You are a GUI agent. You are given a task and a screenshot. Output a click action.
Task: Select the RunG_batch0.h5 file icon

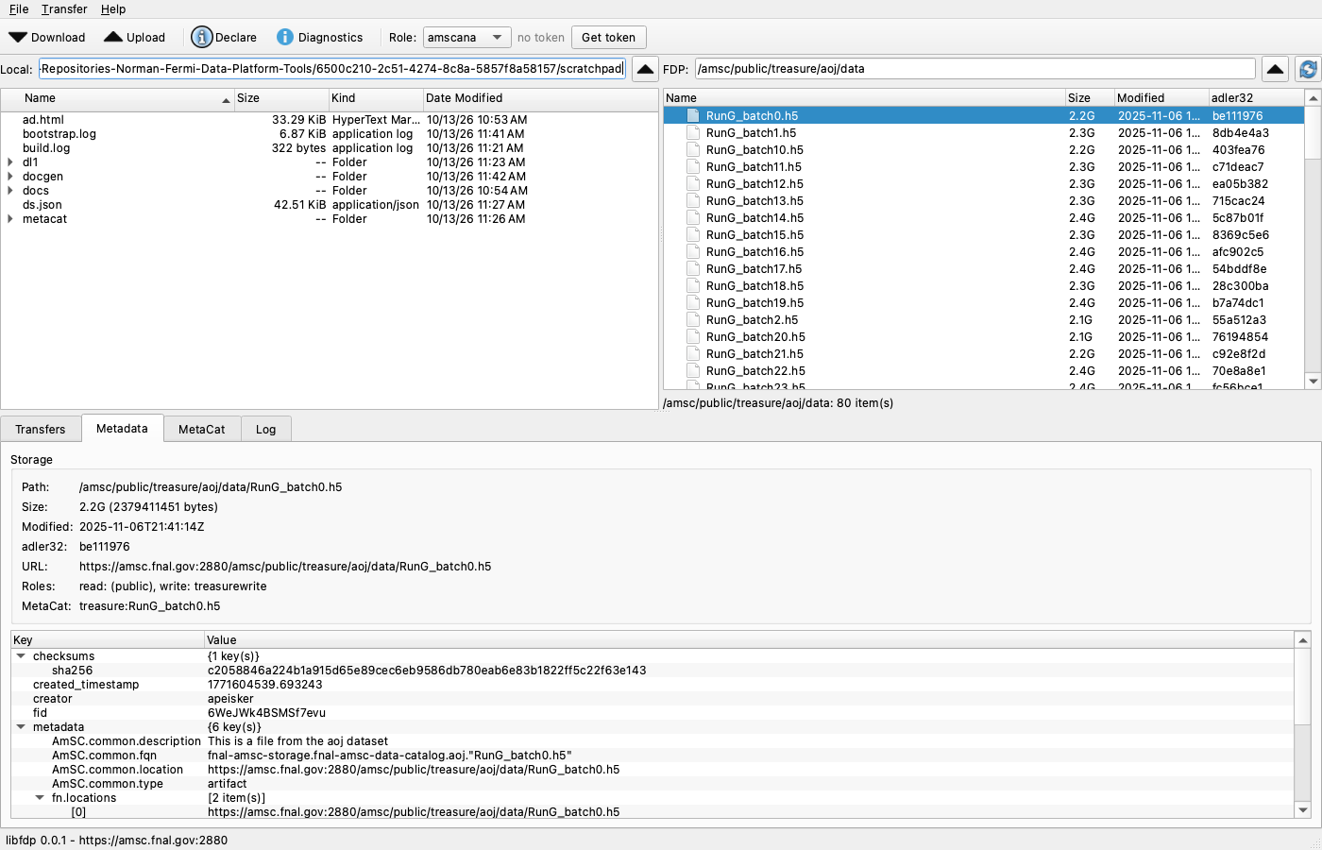(x=693, y=116)
